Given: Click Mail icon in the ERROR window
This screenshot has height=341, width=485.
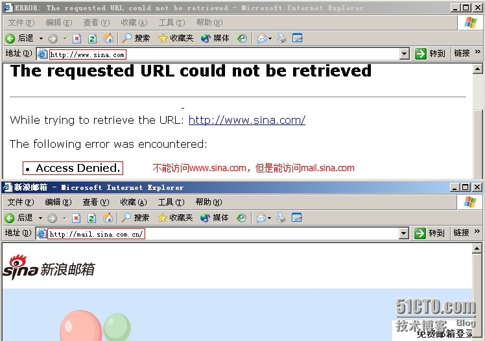Looking at the screenshot, I should [261, 38].
